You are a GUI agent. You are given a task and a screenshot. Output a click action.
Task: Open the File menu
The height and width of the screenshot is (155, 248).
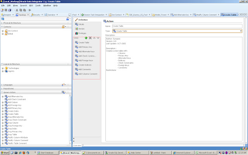pos(3,5)
